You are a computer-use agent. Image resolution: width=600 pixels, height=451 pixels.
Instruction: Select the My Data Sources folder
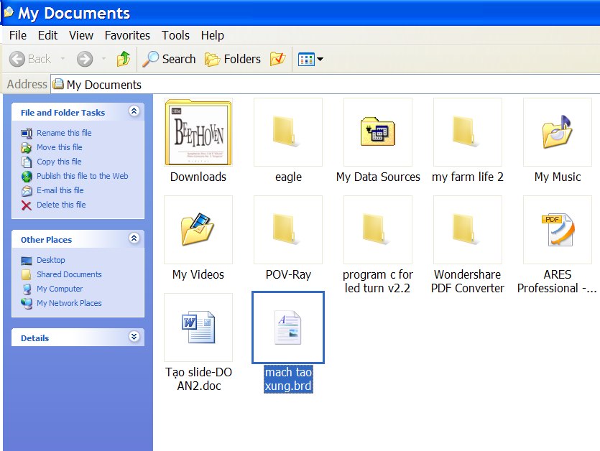click(378, 132)
